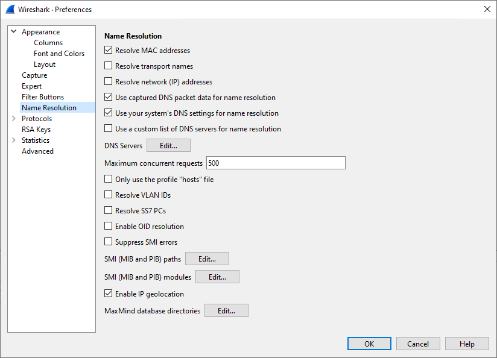Enable custom list of DNS servers

(x=109, y=128)
